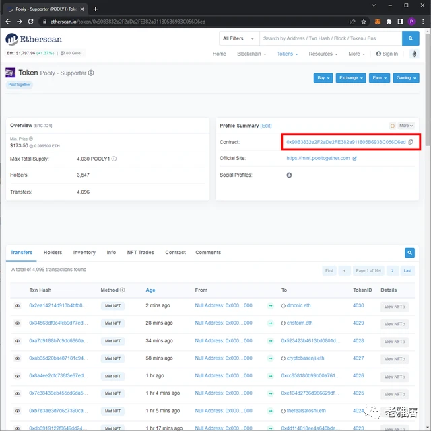Expand the Resources menu
The width and height of the screenshot is (431, 431).
(x=323, y=54)
